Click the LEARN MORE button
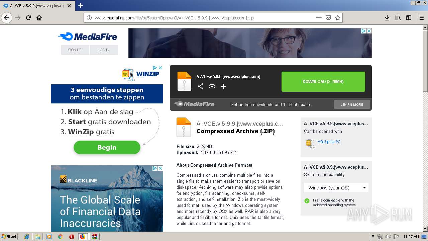The height and width of the screenshot is (241, 428). (352, 104)
